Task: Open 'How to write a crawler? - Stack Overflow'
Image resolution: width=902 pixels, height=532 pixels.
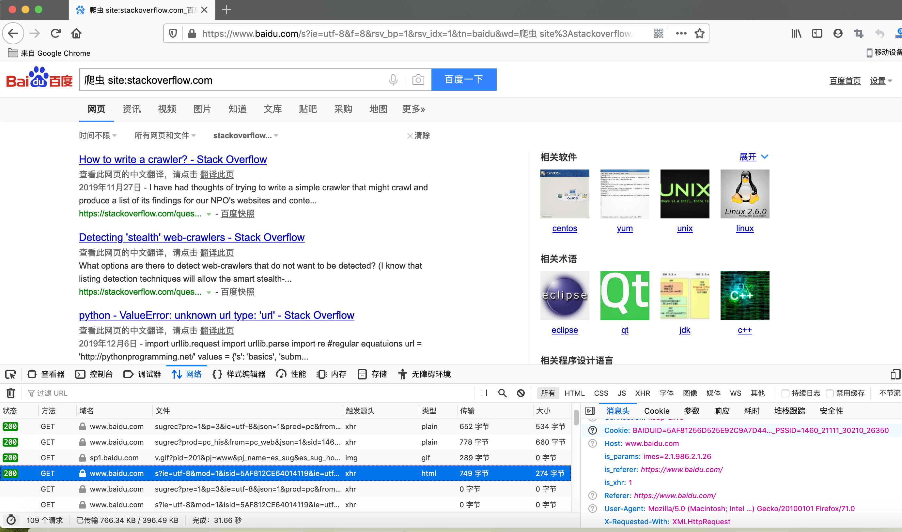Action: (173, 159)
